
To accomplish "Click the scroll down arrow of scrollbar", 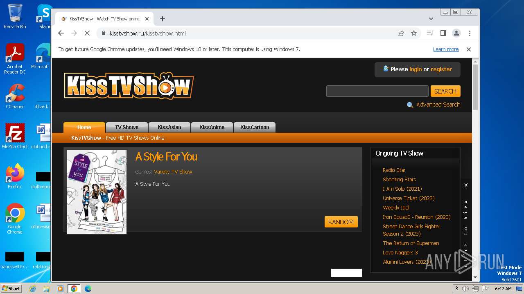I will click(x=475, y=277).
